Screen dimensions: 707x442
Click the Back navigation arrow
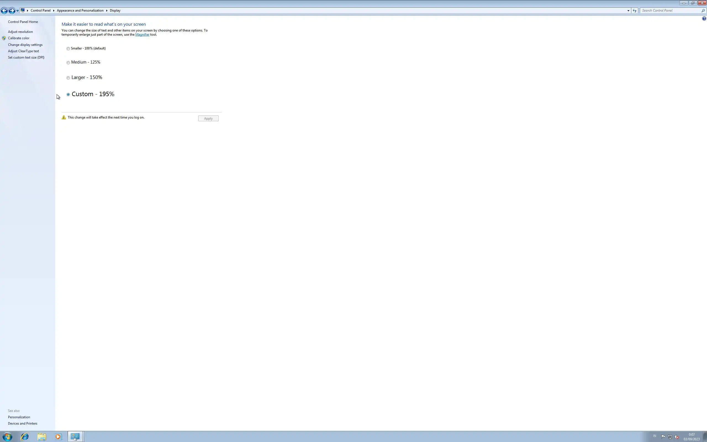[x=4, y=11]
